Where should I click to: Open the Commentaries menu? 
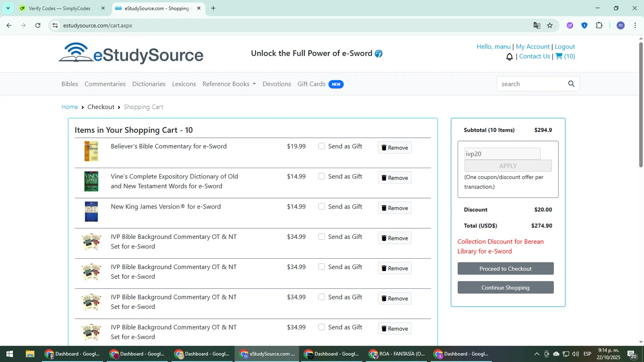(105, 84)
